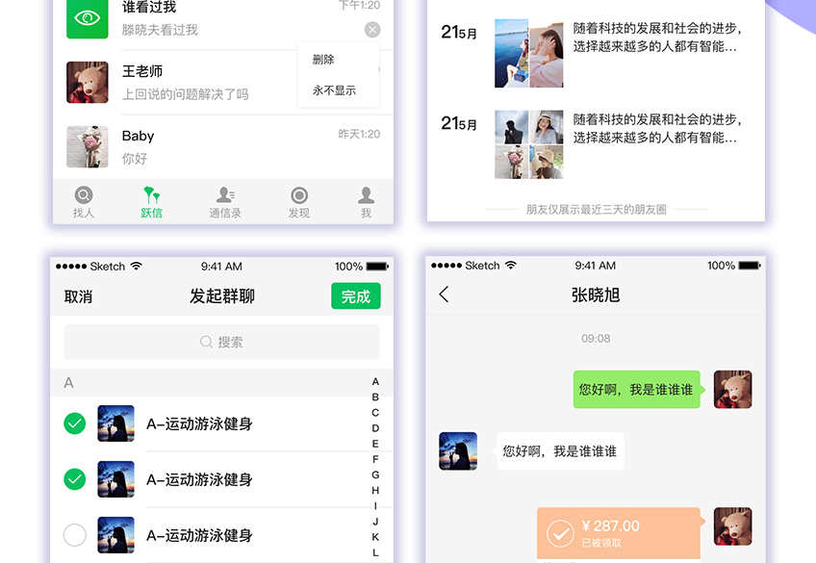
Task: Dismiss 谁看过我 row with gray X icon
Action: pyautogui.click(x=372, y=30)
